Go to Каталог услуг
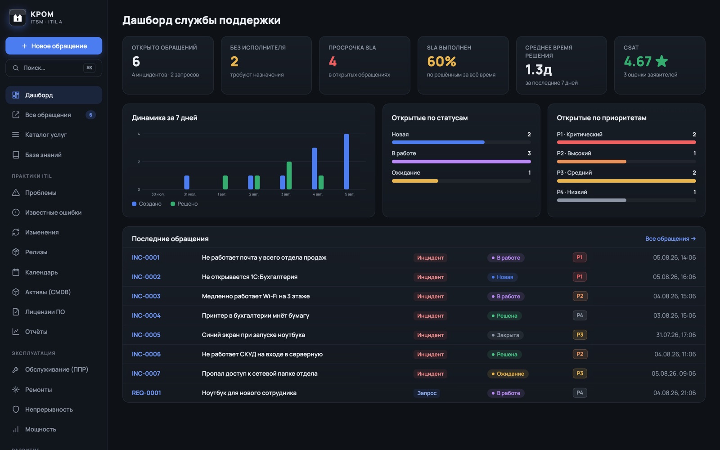 point(54,135)
